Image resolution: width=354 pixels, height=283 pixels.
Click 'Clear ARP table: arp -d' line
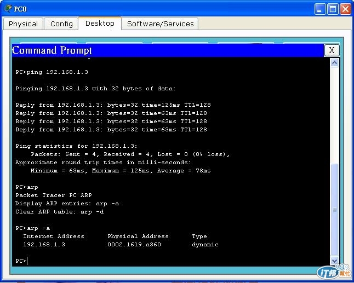(60, 212)
